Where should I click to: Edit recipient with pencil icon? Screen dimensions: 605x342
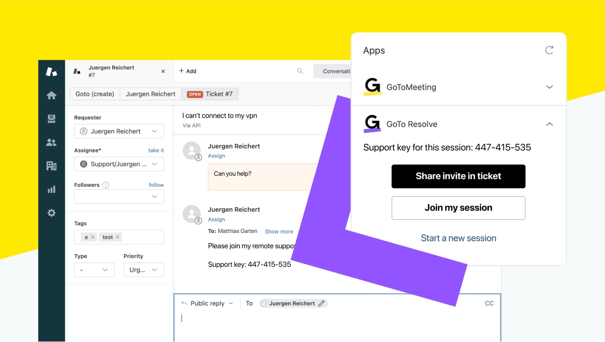click(x=321, y=303)
